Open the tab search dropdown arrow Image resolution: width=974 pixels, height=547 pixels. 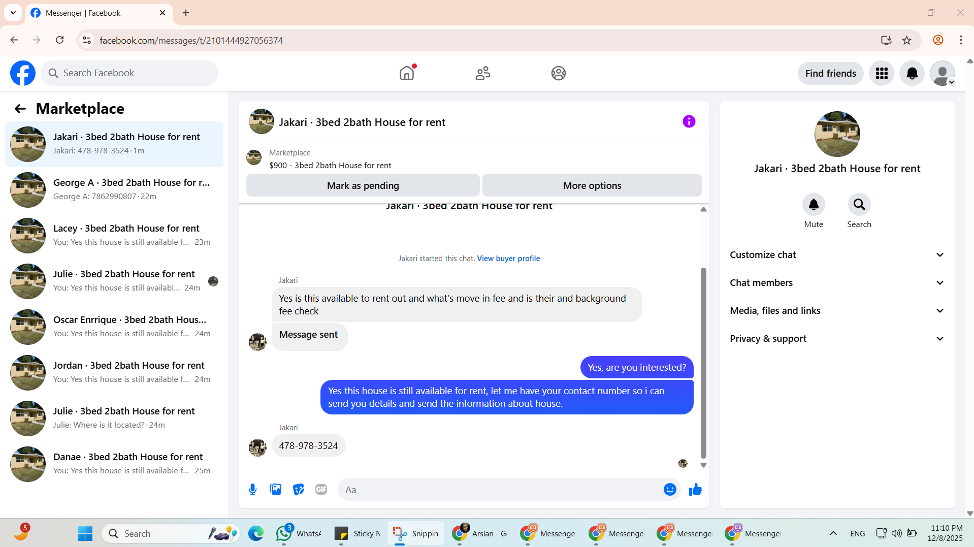pyautogui.click(x=13, y=13)
